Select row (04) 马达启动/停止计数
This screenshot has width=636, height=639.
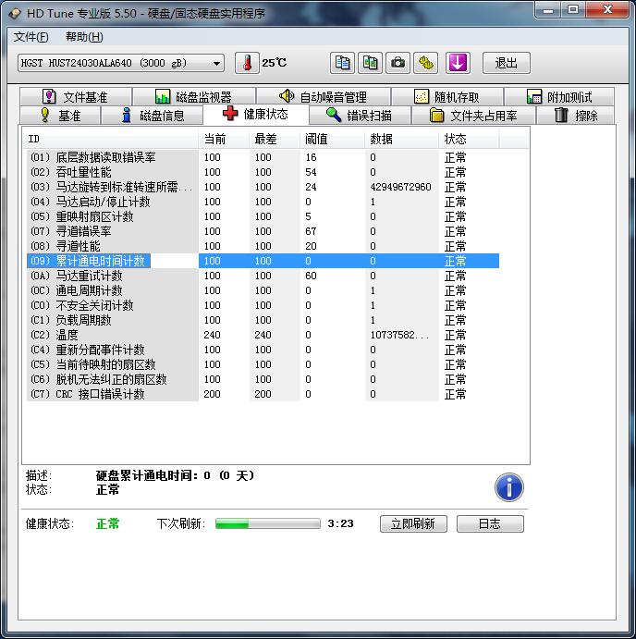point(263,202)
